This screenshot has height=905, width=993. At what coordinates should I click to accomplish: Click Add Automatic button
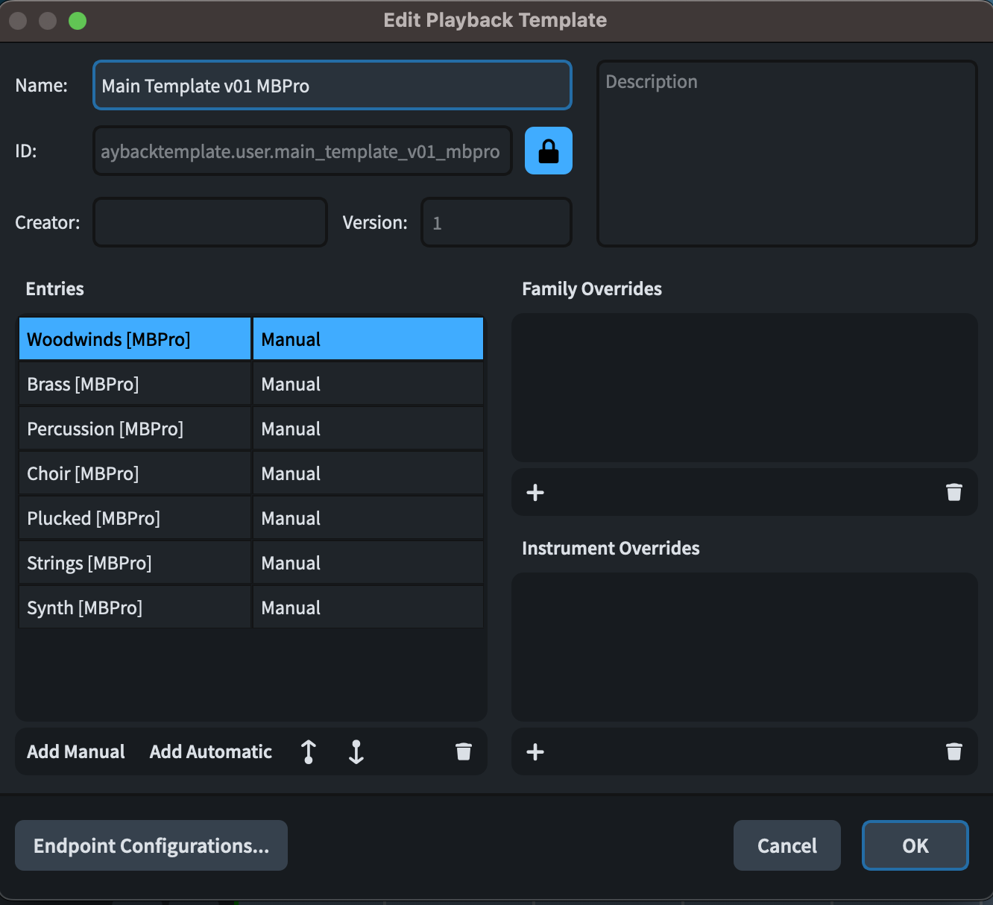click(211, 751)
